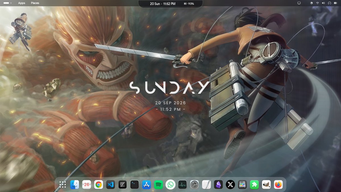
Task: Open the volume speaker icon in tray
Action: point(323,3)
